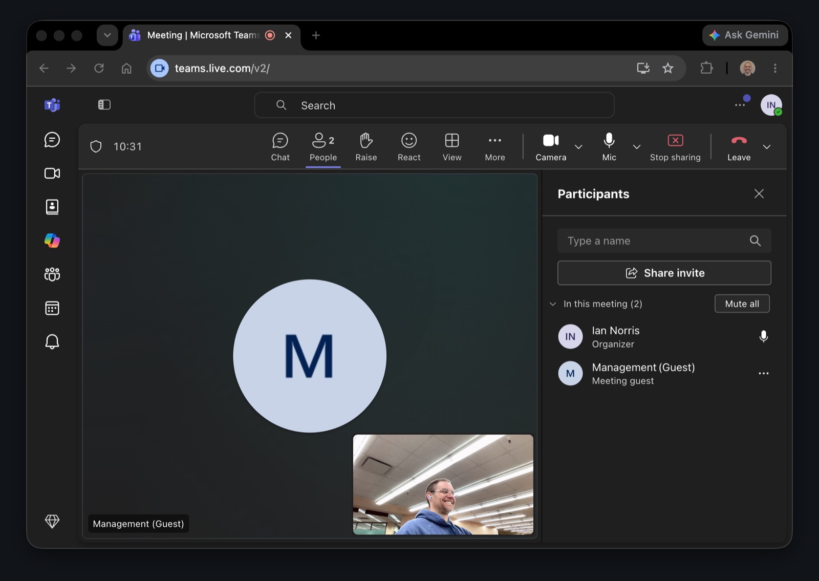
Task: Select Management (Guest) participant row
Action: tap(664, 374)
